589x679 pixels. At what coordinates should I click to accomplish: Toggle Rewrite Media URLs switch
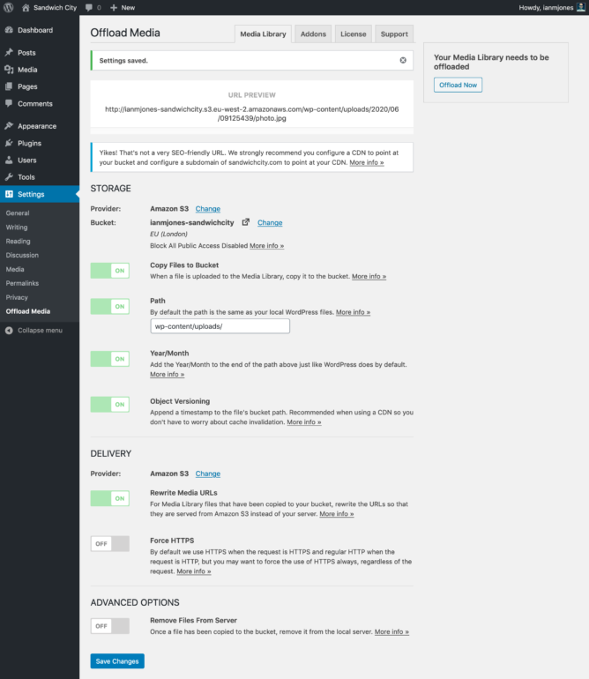point(110,498)
